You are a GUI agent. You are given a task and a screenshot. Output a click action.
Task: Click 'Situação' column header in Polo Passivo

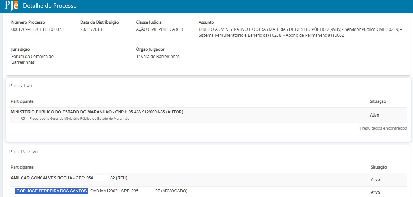(x=379, y=167)
